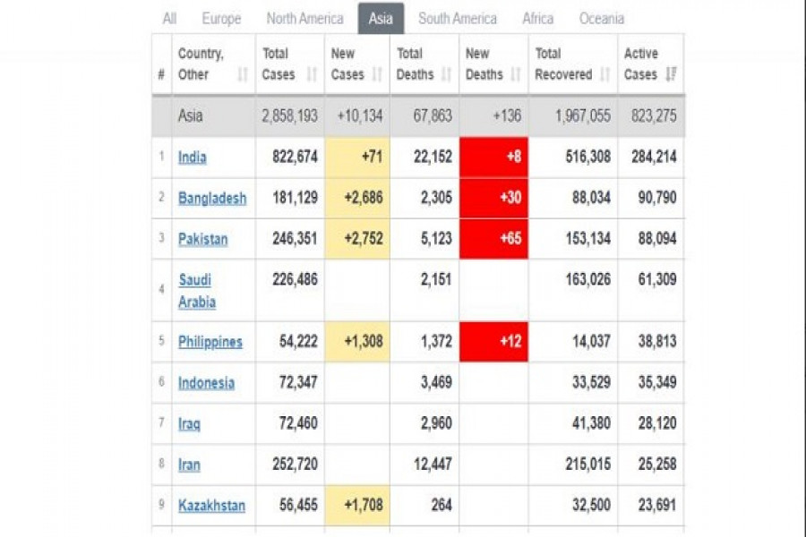Open the Saudi Arabia link
The height and width of the screenshot is (537, 806).
point(197,291)
